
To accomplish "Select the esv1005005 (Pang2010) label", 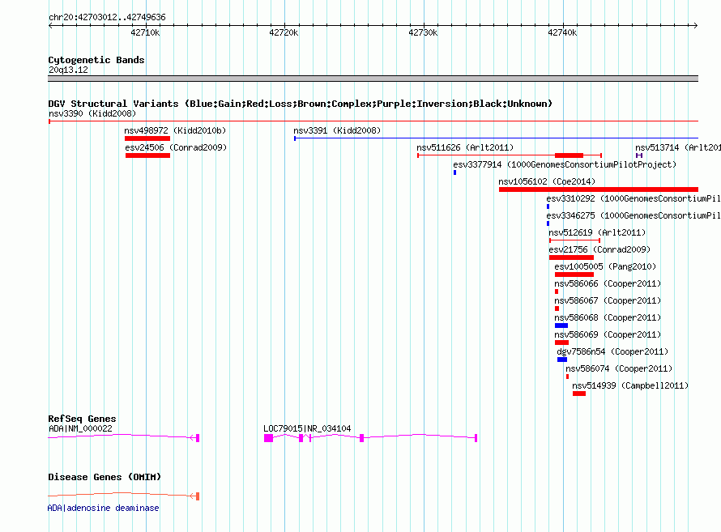I will pos(605,266).
